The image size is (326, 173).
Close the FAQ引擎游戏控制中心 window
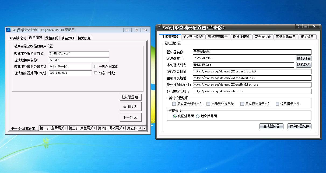coord(145,30)
